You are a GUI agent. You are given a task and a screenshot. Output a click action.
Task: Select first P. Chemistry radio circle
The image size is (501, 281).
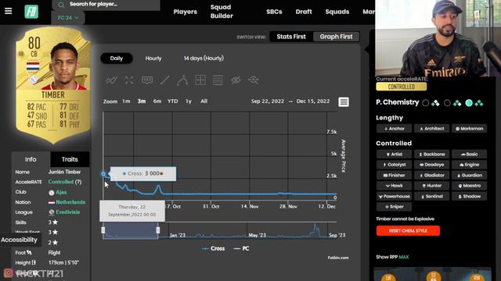point(426,103)
